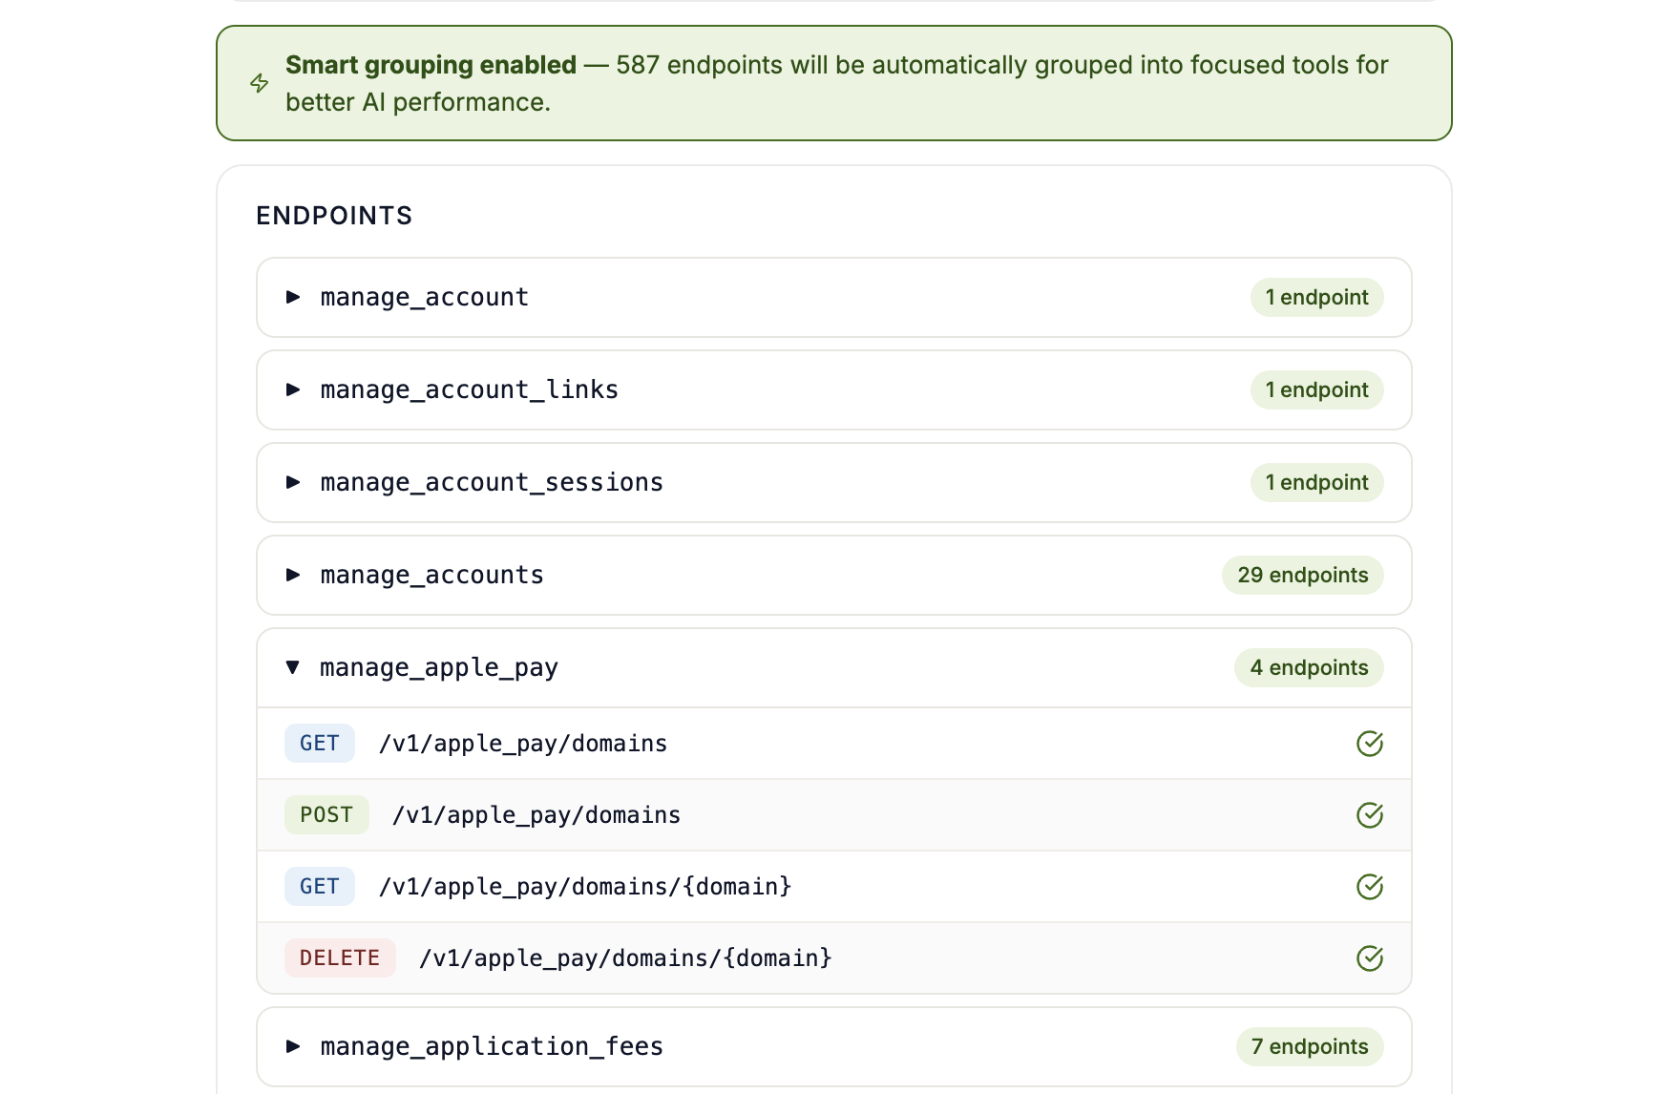Viewport: 1661px width, 1094px height.
Task: Click the checkmark icon for GET /v1/apple_pay/domains/{domain}
Action: 1369,886
